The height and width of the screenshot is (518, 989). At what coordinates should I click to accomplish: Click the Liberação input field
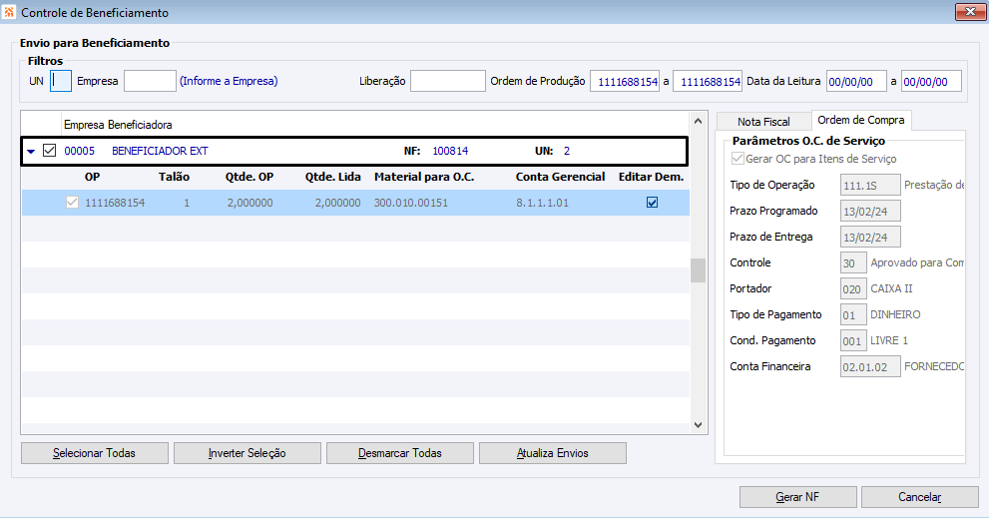click(448, 81)
